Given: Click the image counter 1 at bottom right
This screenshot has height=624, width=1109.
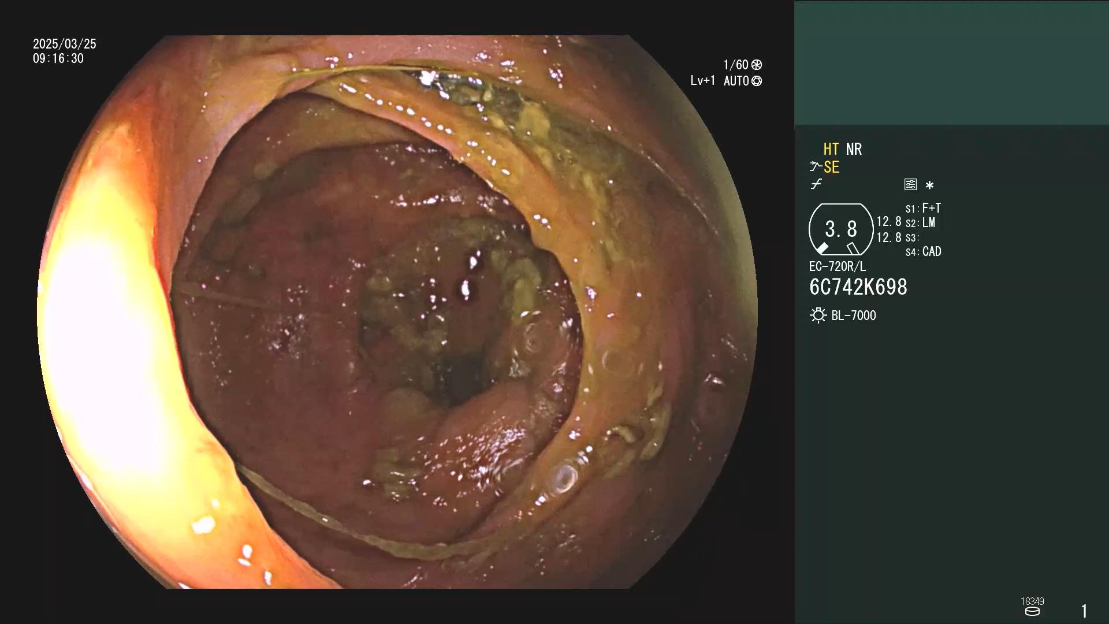Looking at the screenshot, I should [1084, 611].
